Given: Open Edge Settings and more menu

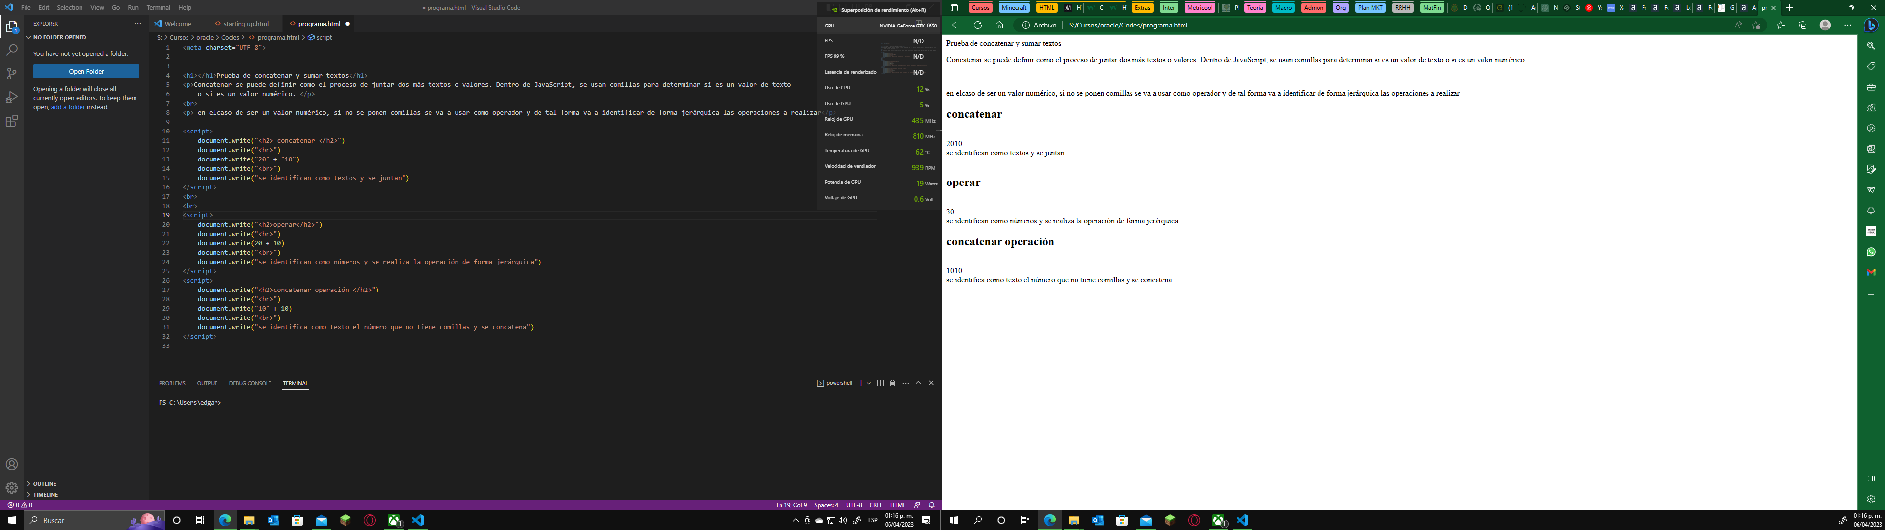Looking at the screenshot, I should tap(1848, 25).
